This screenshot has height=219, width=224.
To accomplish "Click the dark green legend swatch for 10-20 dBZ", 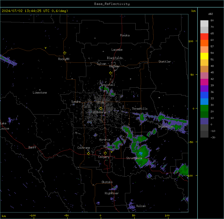I will point(204,115).
